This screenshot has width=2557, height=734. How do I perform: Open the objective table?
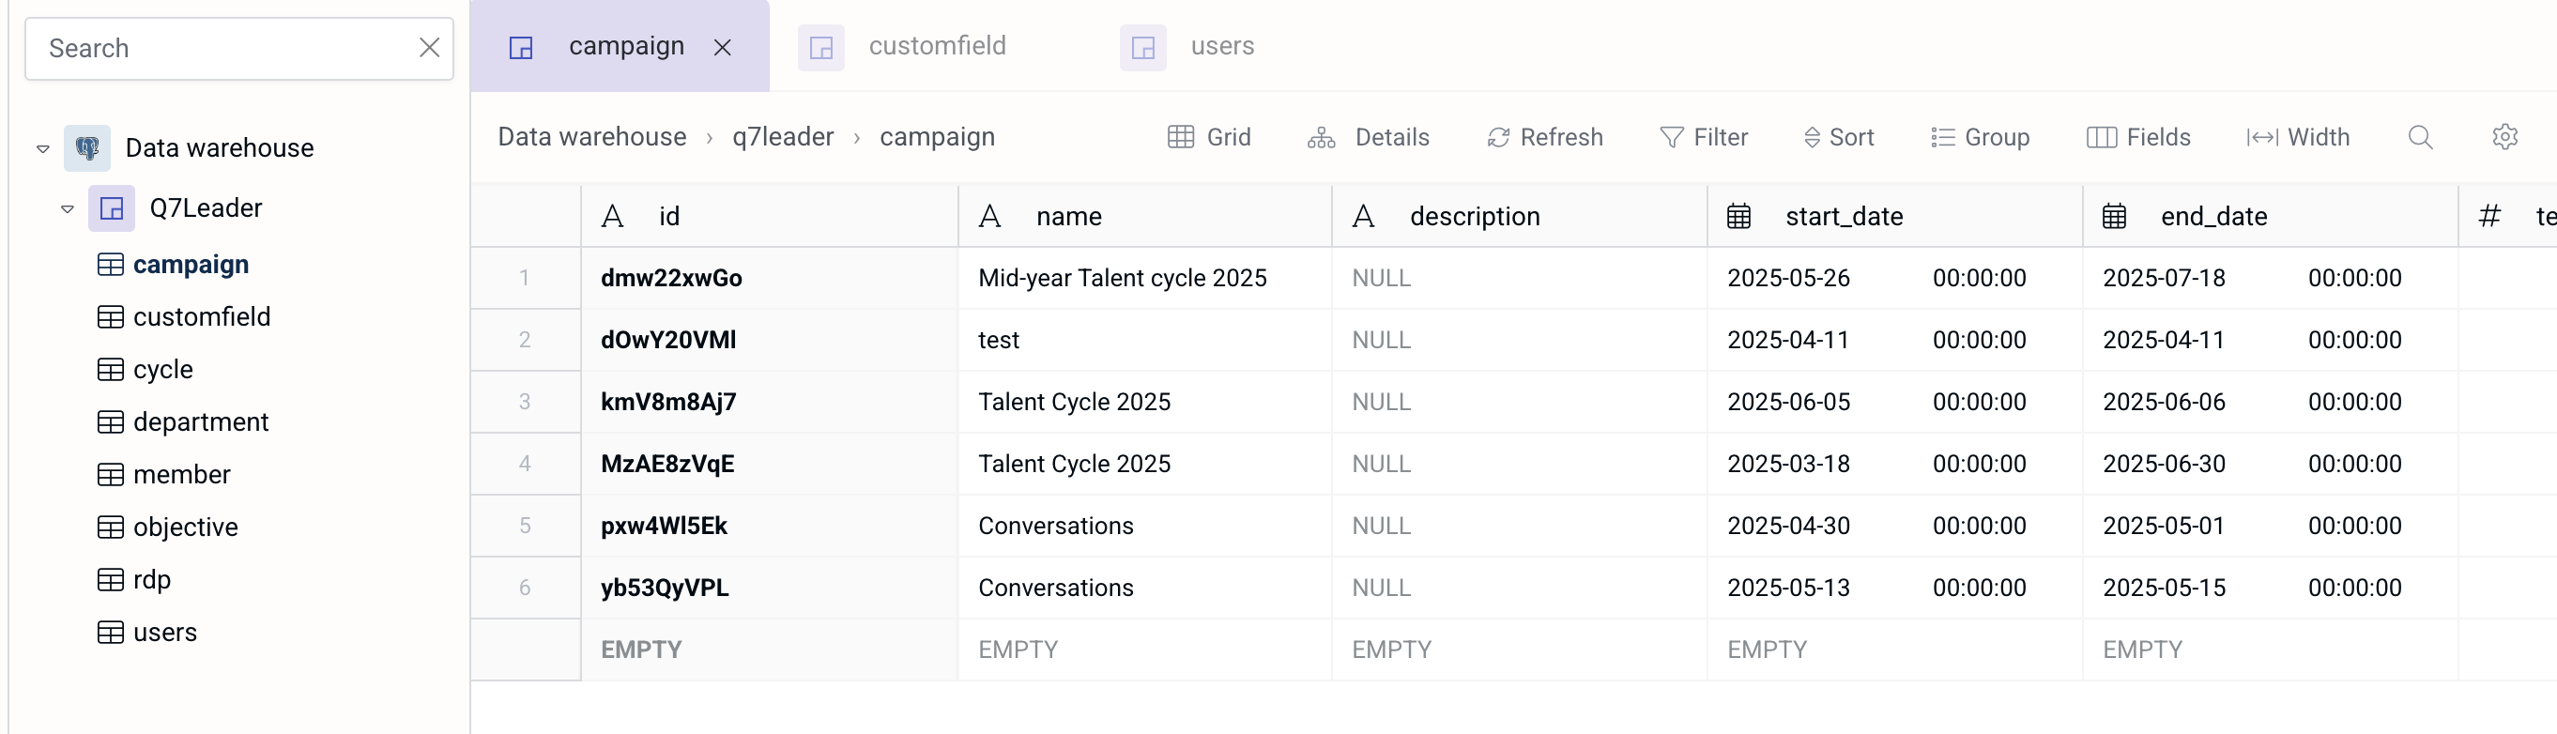(169, 528)
